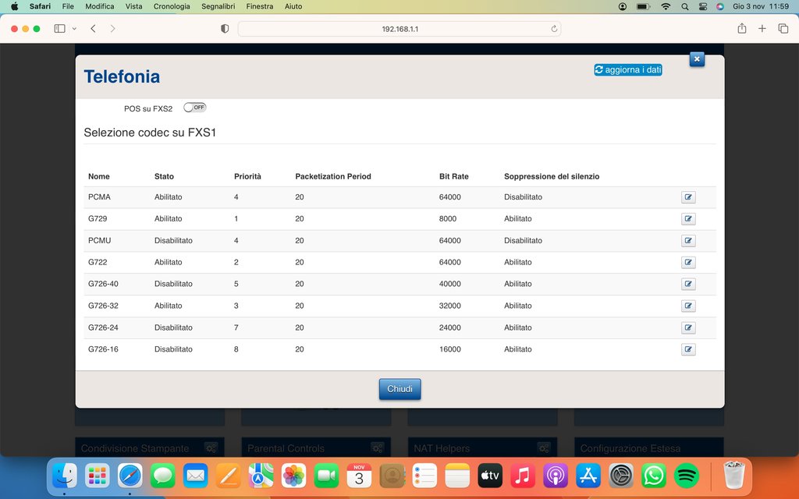Image resolution: width=799 pixels, height=499 pixels.
Task: Edit the G726-32 codec row
Action: [x=688, y=306]
